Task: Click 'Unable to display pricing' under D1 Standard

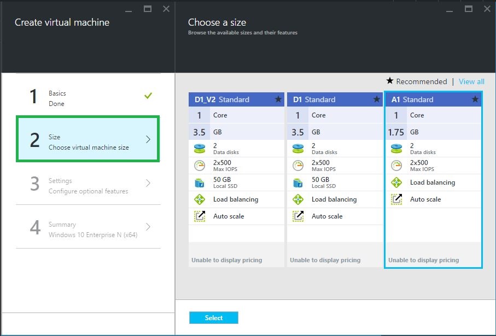Action: [x=325, y=260]
